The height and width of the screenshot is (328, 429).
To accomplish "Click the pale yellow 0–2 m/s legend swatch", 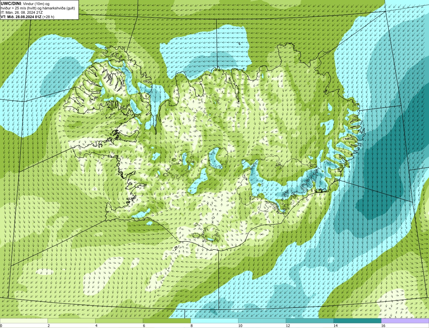I will click(24, 321).
